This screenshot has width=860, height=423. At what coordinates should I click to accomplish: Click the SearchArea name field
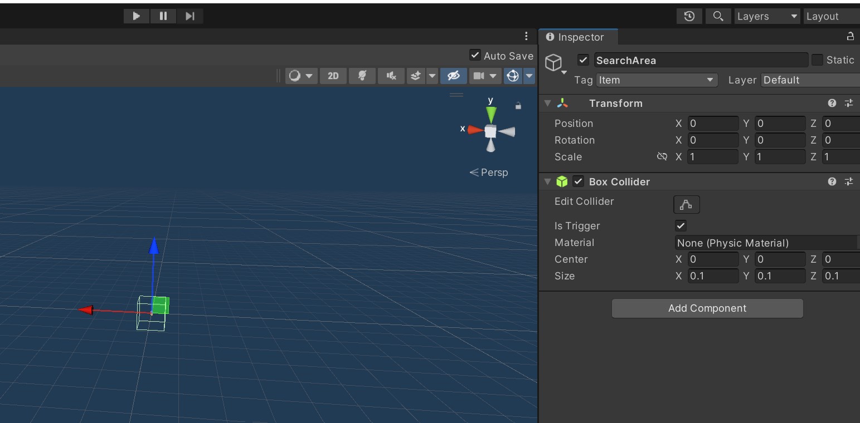click(x=700, y=60)
